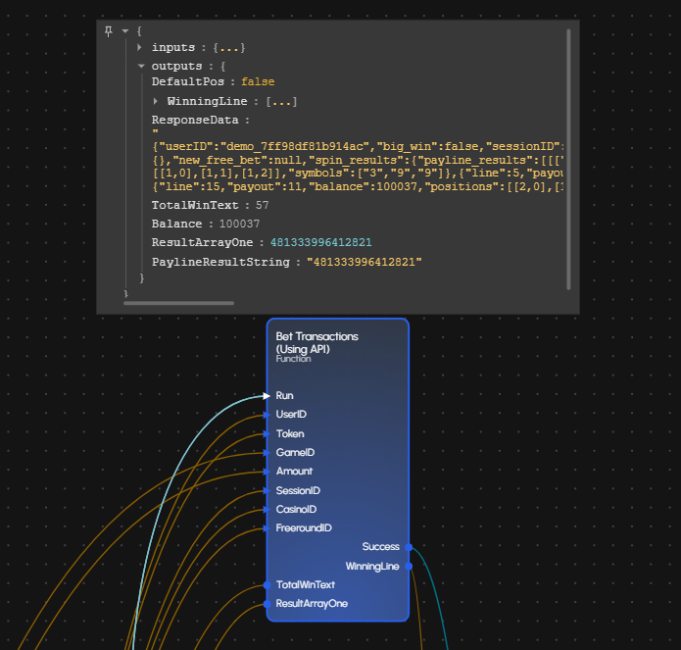Screen dimensions: 681x650
Task: Click the ResponseData JSON text starting with userID
Action: (x=358, y=167)
